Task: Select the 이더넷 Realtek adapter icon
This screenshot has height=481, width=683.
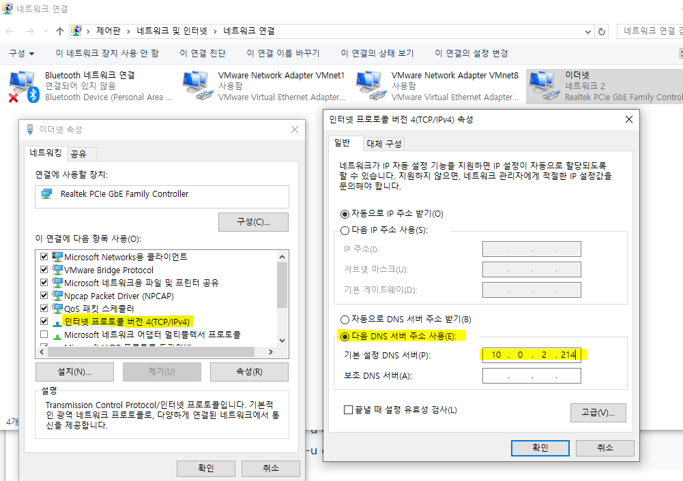Action: pyautogui.click(x=544, y=86)
